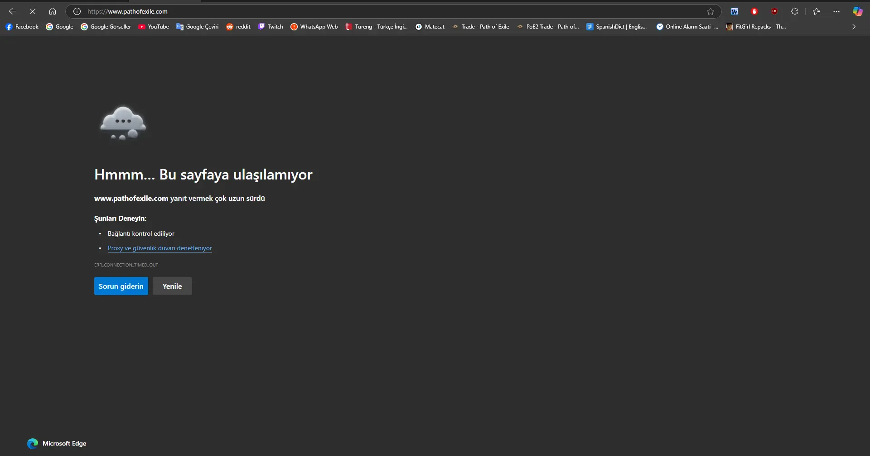The height and width of the screenshot is (456, 870).
Task: Select the 'yanıt vermek çok uzun sürdü' text
Action: point(217,199)
